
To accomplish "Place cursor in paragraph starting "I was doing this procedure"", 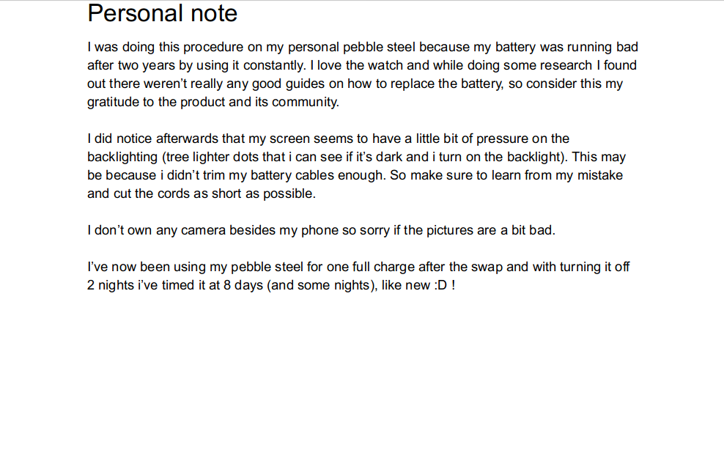I will (x=363, y=74).
